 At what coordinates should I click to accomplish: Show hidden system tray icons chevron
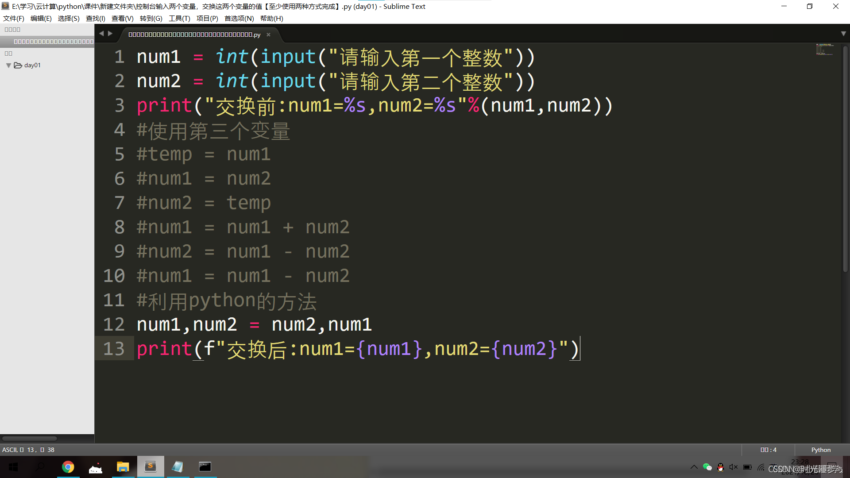(x=694, y=467)
